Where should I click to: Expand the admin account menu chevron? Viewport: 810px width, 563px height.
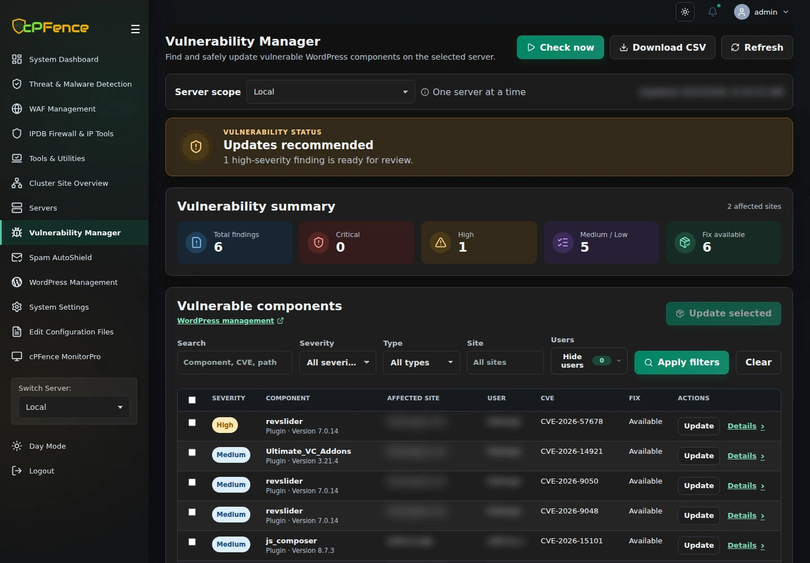pos(786,12)
